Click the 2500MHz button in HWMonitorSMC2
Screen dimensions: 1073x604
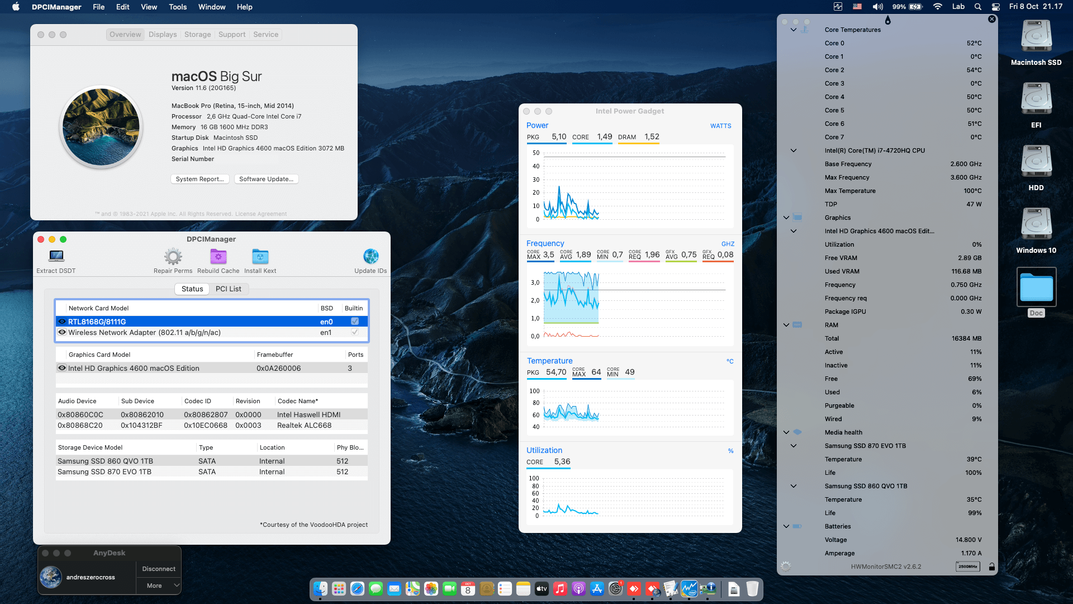click(x=968, y=567)
